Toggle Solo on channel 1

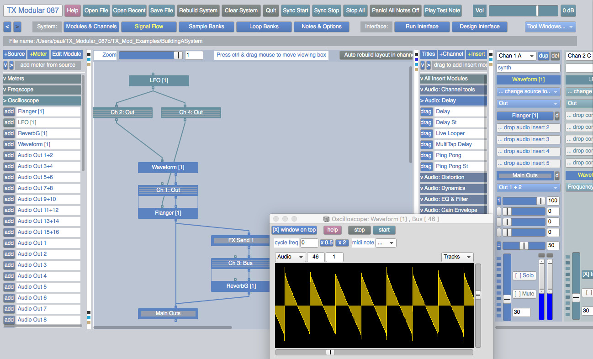524,275
